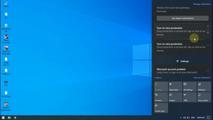The image size is (213, 120).
Task: Open network status in system tray
Action: [x=188, y=118]
